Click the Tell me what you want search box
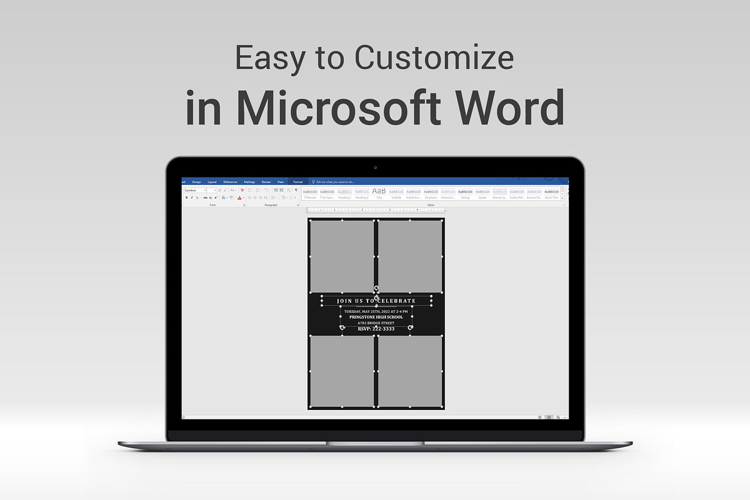750x500 pixels. pos(334,182)
